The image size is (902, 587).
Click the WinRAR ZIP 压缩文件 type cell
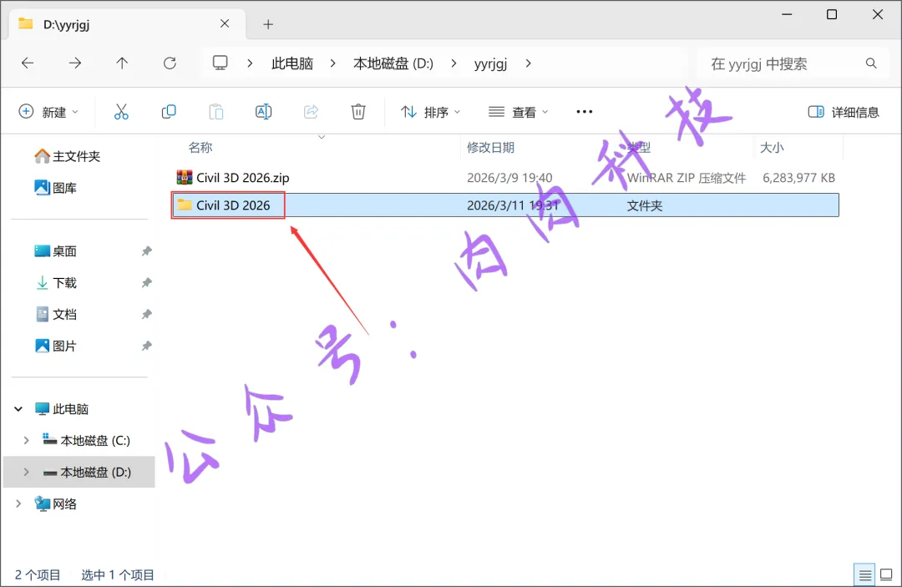(687, 178)
